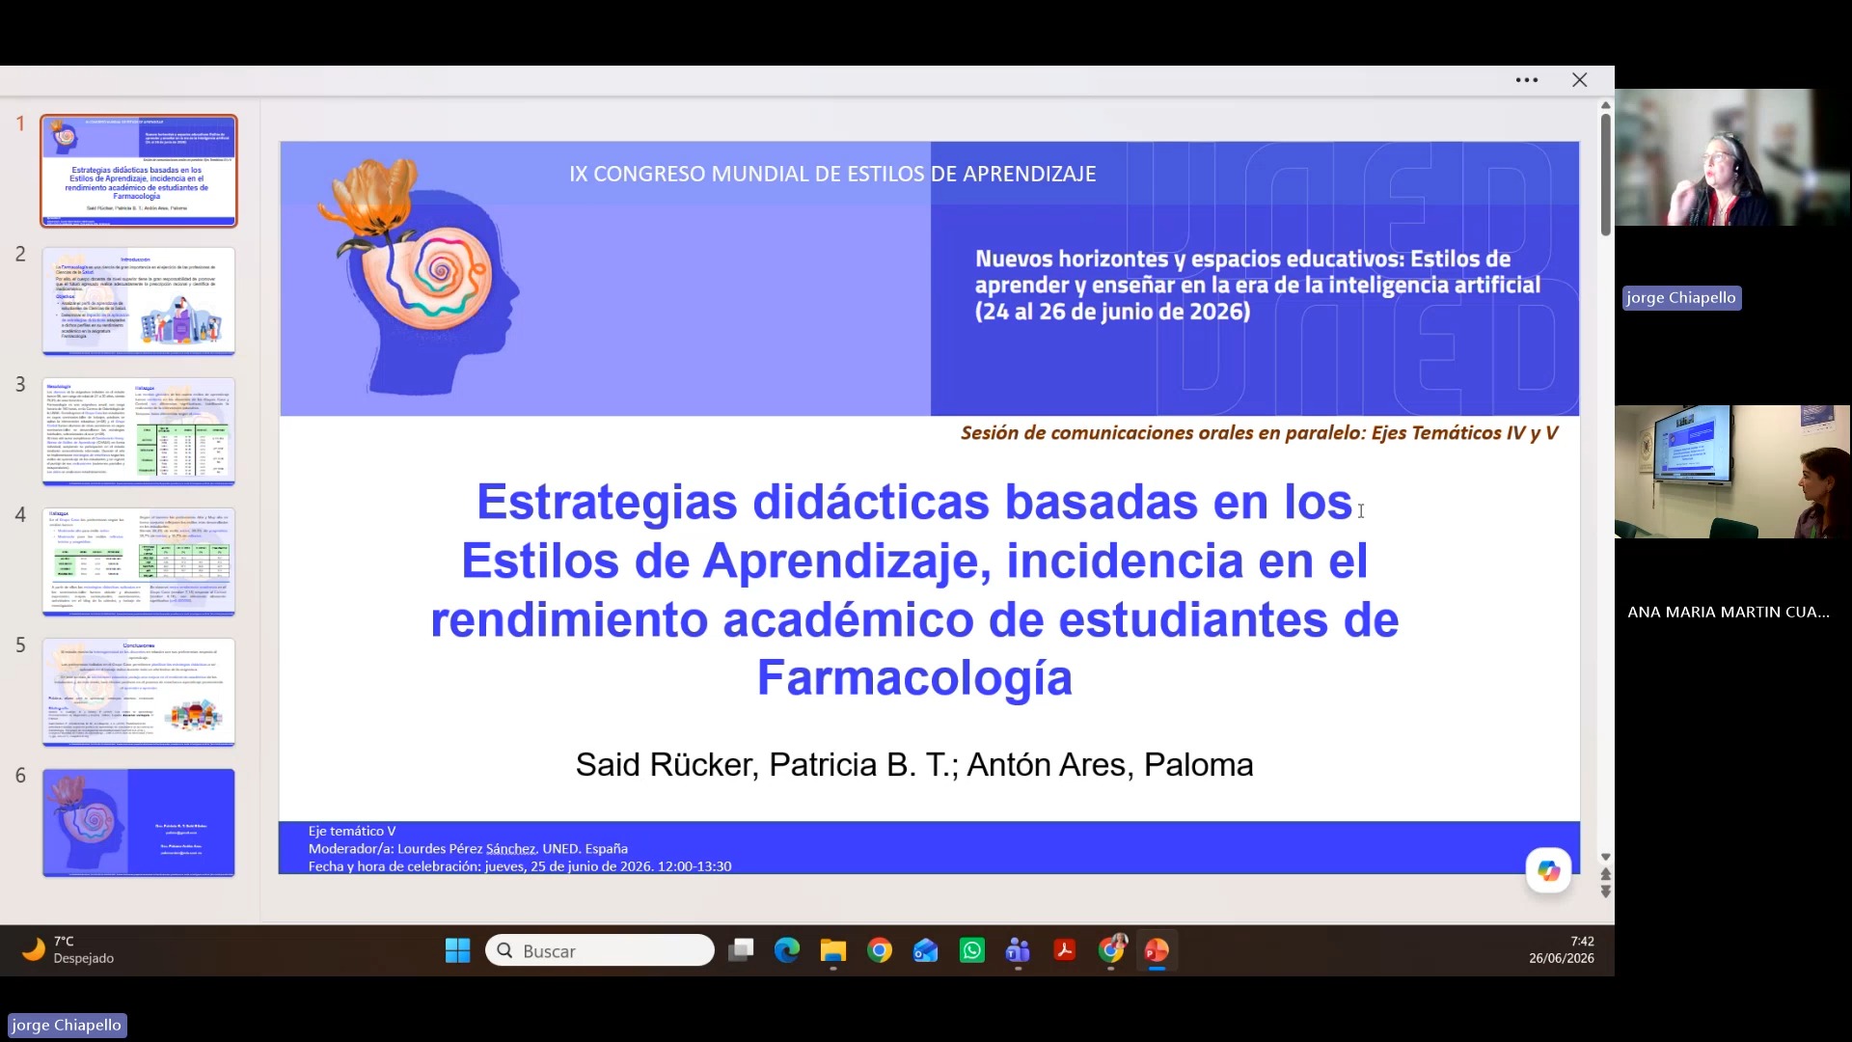The image size is (1852, 1042).
Task: Open Microsoft Edge from the taskbar
Action: pyautogui.click(x=787, y=951)
